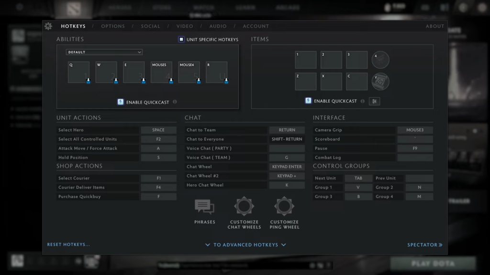Switch to the Hotkeys tab
490x275 pixels.
click(73, 26)
